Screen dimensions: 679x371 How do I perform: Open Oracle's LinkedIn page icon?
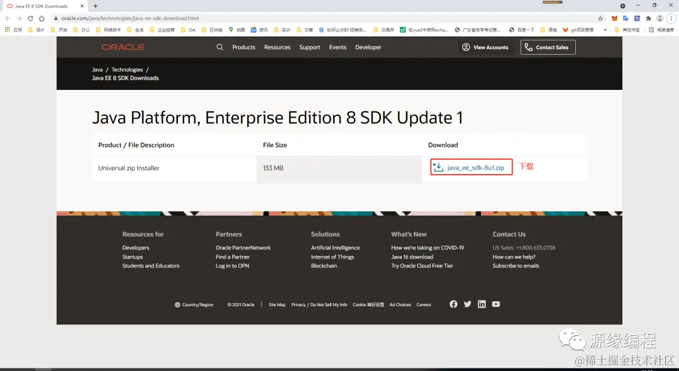[482, 304]
